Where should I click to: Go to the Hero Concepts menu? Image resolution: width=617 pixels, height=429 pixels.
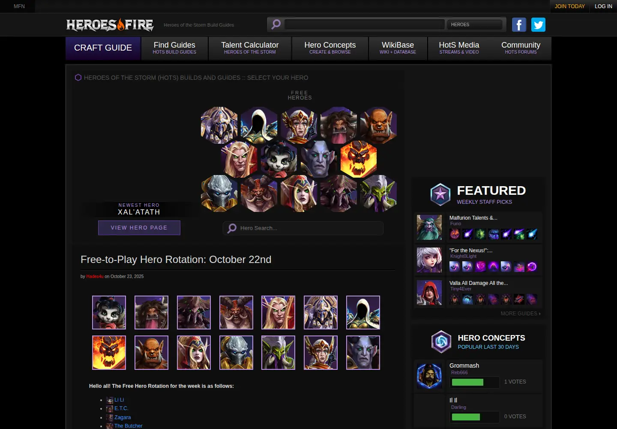[330, 48]
